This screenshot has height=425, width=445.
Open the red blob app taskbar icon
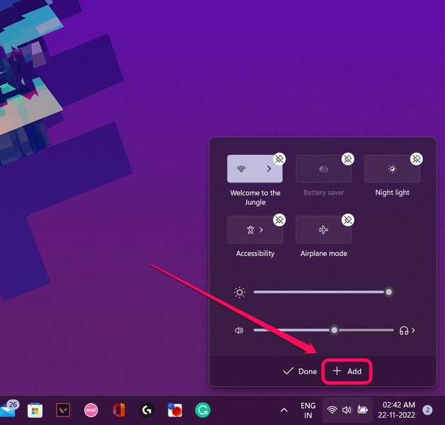click(175, 410)
